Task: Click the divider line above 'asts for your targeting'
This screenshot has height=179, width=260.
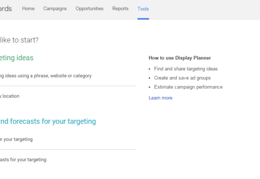Action: [x=68, y=149]
